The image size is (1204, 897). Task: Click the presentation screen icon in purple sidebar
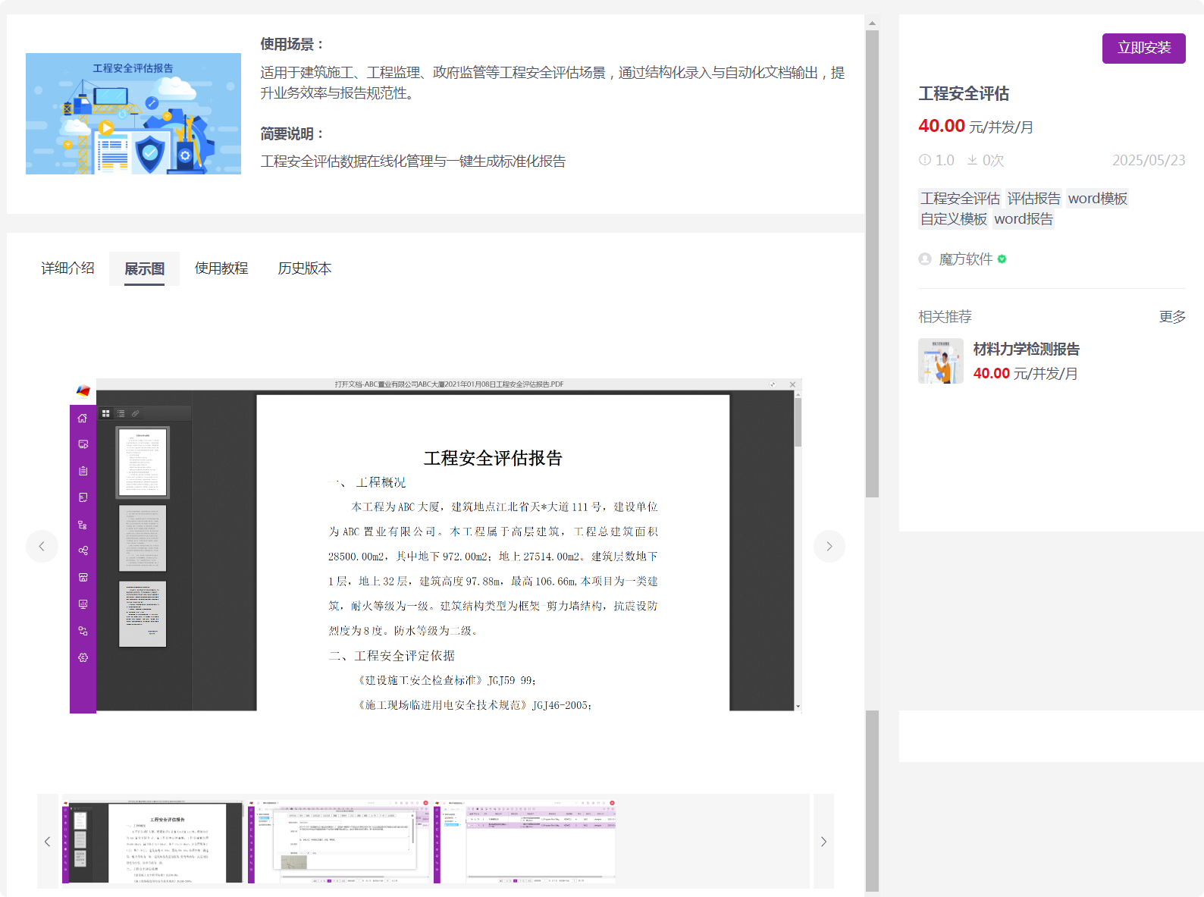point(83,604)
